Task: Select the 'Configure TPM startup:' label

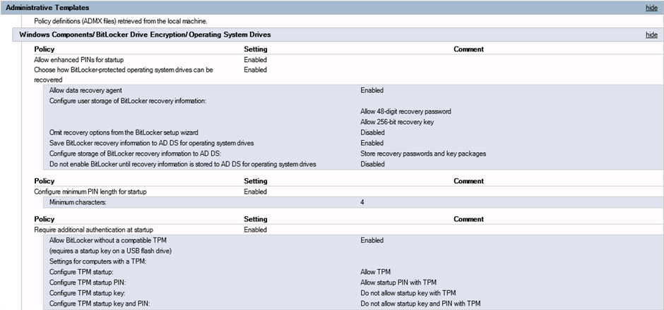Action: coord(81,272)
